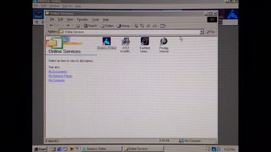Launch Media Player from quick launch
271x152 pixels.
pos(71,149)
